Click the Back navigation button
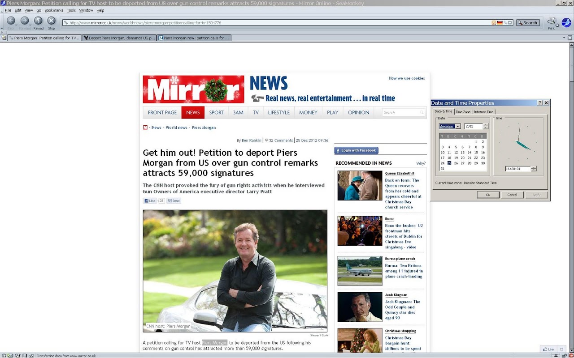 tap(11, 21)
